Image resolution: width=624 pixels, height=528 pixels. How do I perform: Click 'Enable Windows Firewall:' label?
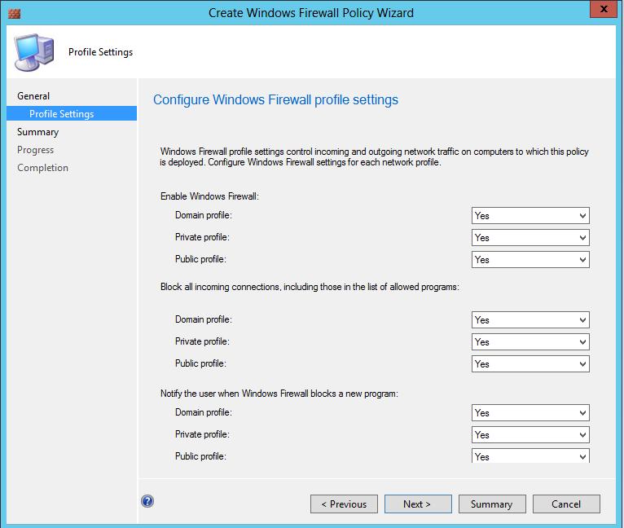click(209, 196)
